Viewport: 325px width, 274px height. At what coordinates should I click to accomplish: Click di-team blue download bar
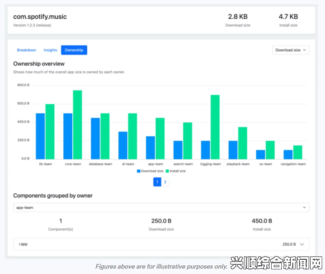123,145
